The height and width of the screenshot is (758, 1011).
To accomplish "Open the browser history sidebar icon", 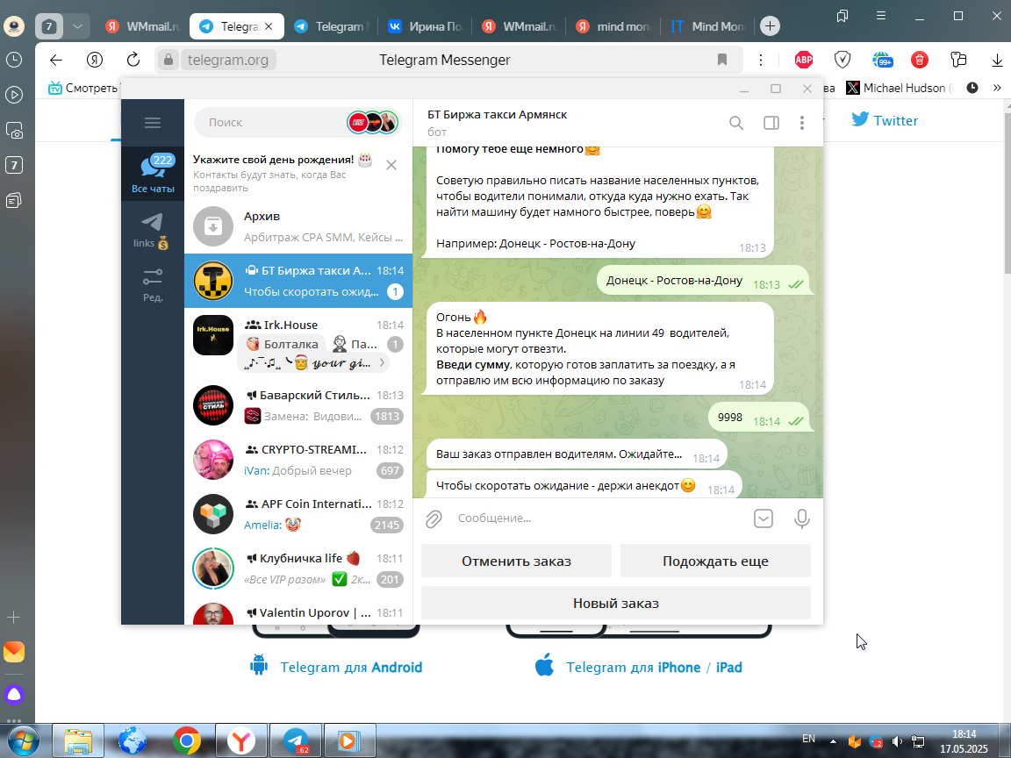I will (x=14, y=60).
